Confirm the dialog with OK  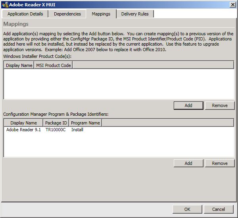[187, 209]
